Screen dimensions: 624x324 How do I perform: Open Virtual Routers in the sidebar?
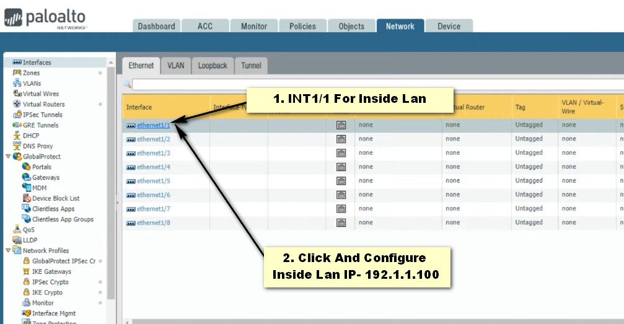click(x=43, y=104)
